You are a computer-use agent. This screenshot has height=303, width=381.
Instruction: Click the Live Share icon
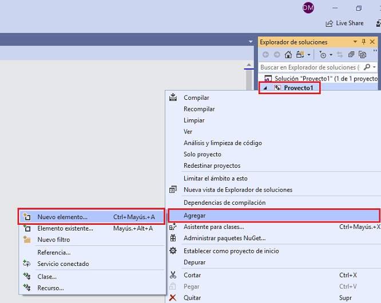[330, 23]
